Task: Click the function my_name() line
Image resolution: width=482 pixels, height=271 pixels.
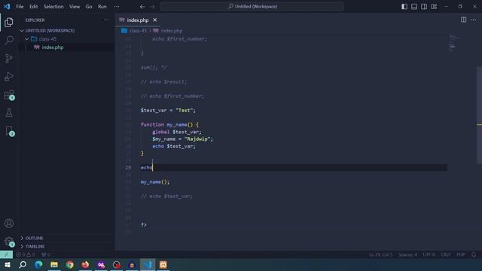Action: coord(169,124)
